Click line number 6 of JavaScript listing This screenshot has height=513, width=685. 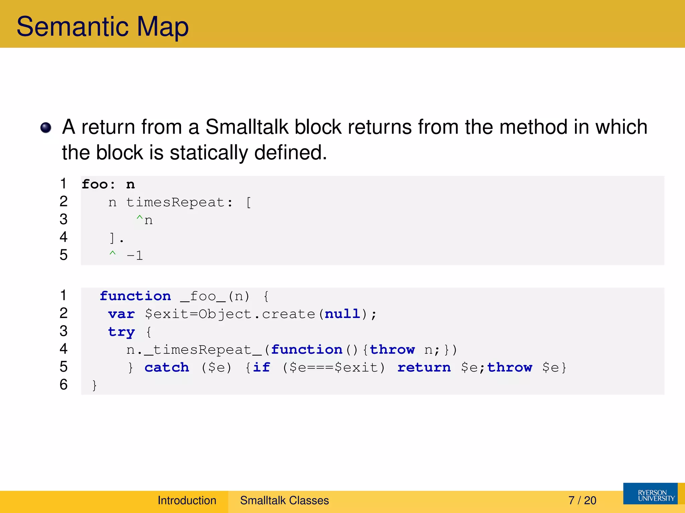coord(64,385)
